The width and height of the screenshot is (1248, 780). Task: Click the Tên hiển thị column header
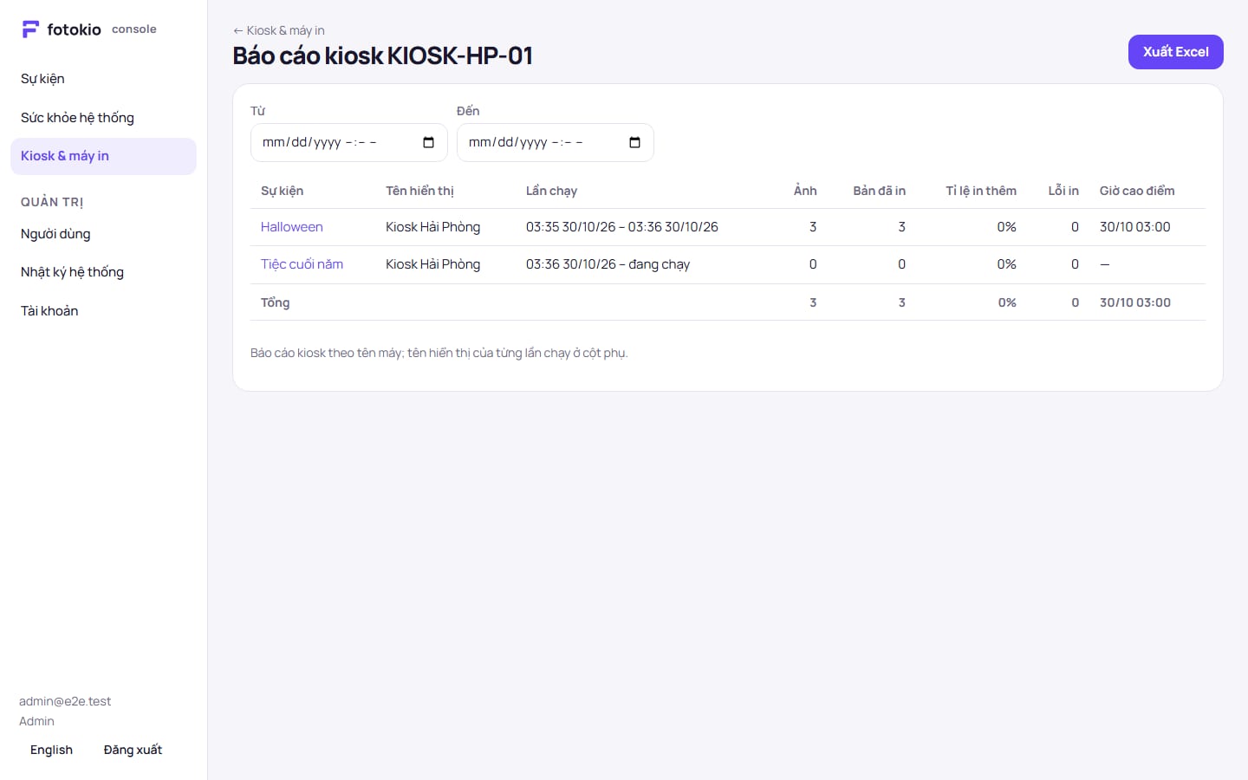(x=419, y=191)
